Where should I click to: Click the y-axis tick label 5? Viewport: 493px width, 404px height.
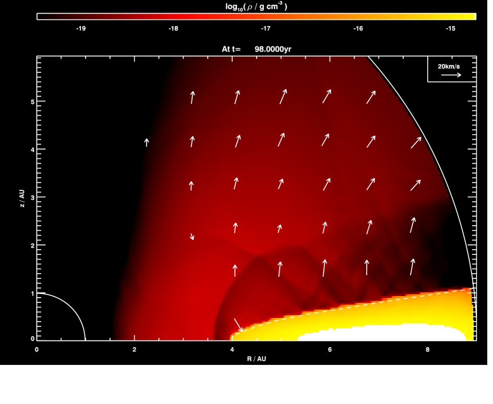click(31, 101)
